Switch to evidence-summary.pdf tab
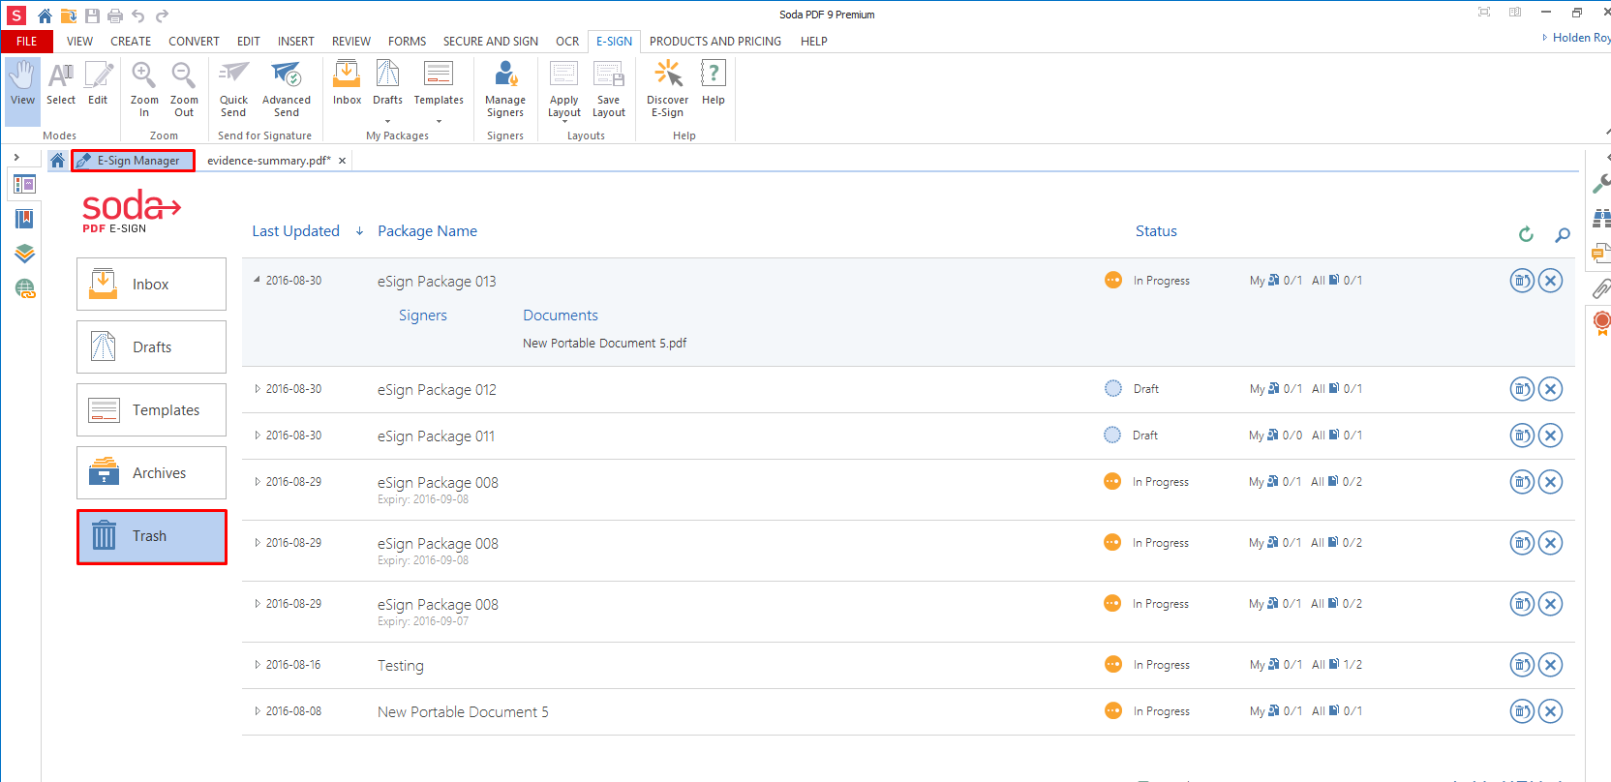This screenshot has width=1611, height=782. click(x=268, y=161)
